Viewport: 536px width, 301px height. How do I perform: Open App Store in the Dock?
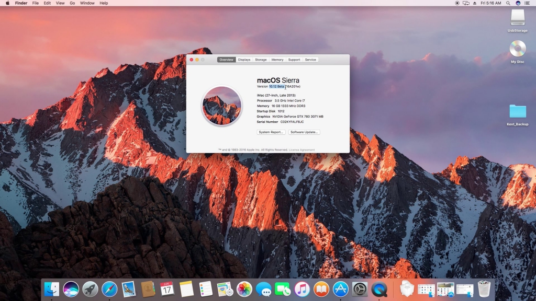340,289
